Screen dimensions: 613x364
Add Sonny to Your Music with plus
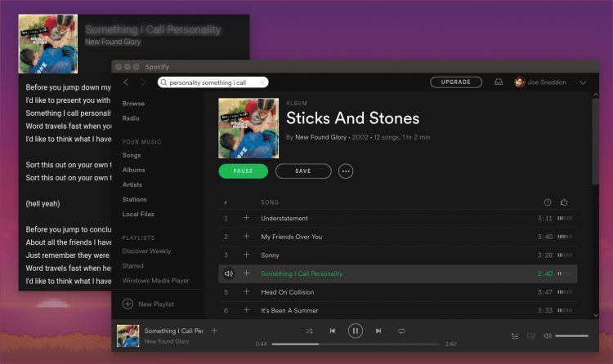[246, 255]
